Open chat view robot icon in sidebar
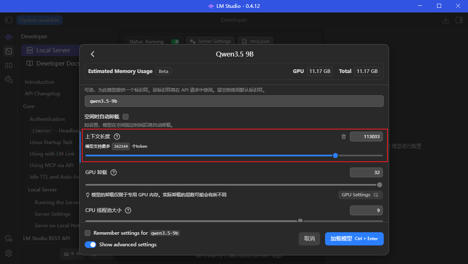 (9, 37)
